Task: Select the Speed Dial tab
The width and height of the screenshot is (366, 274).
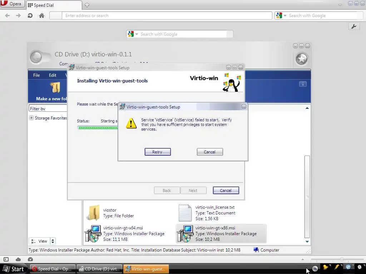Action: [x=54, y=5]
